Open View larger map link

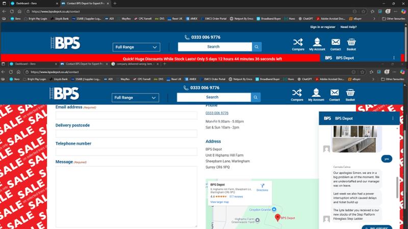click(220, 202)
